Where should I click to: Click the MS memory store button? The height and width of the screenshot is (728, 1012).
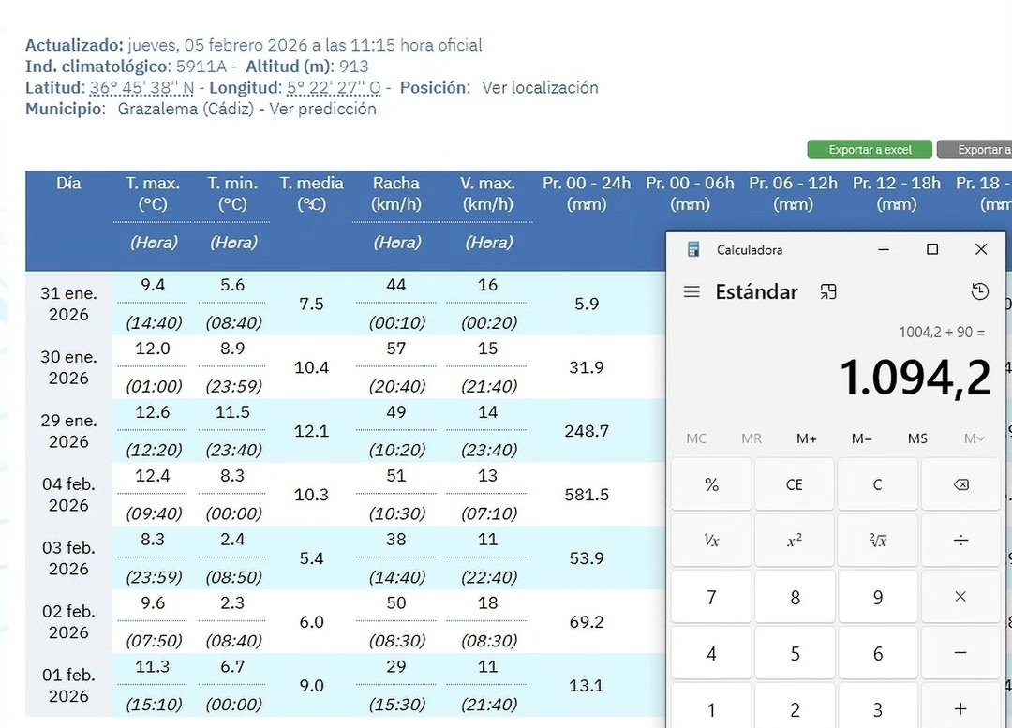click(917, 438)
